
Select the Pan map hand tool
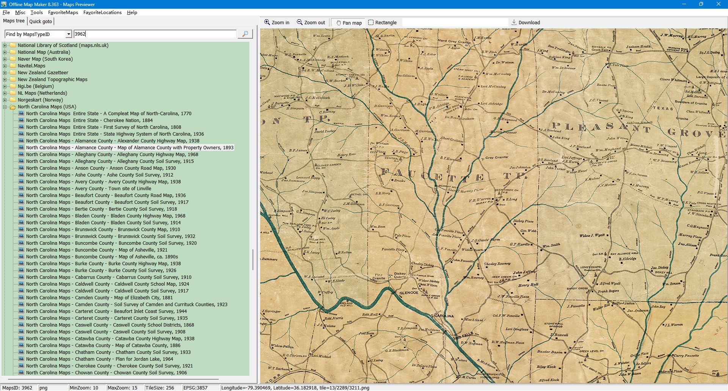pos(339,23)
